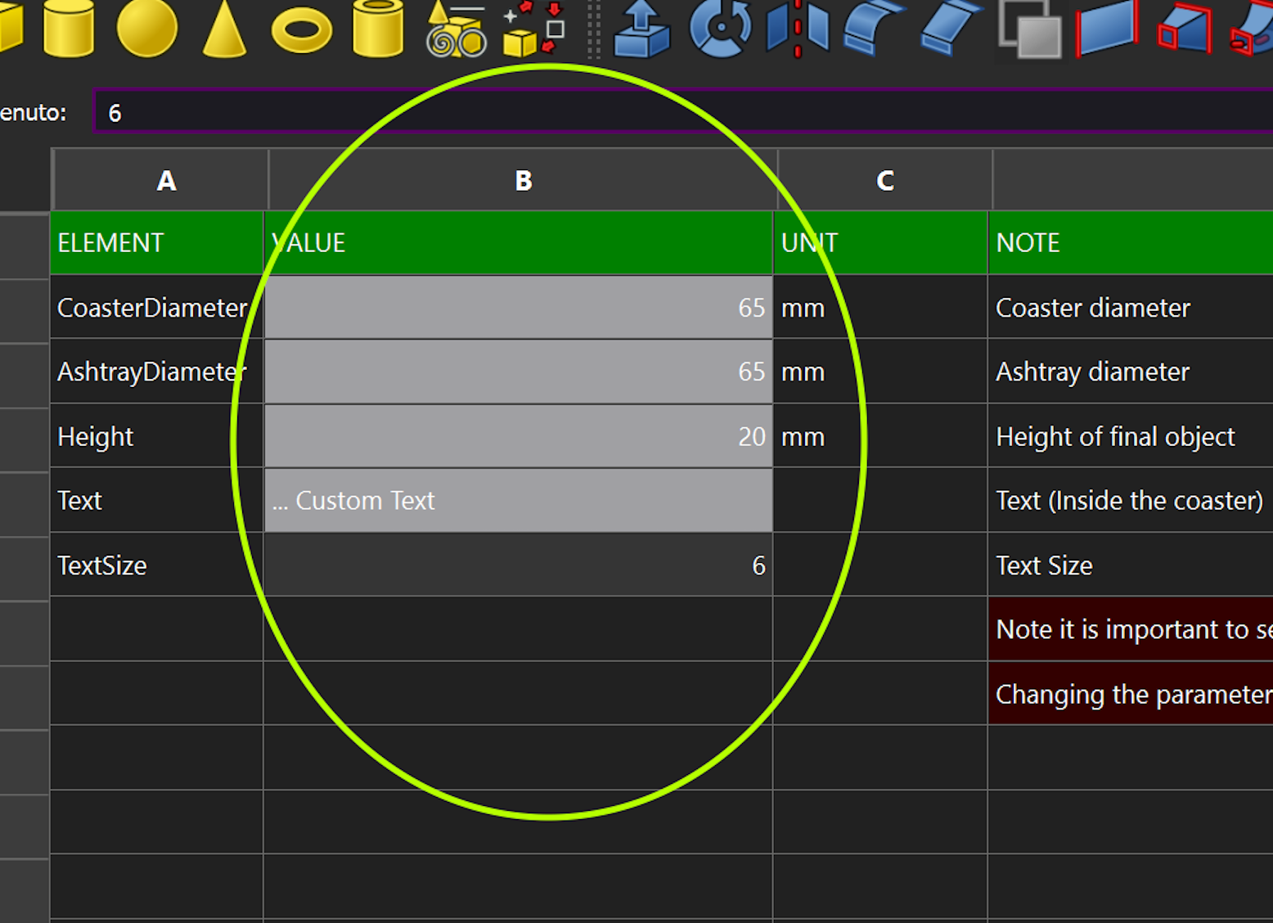1273x923 pixels.
Task: Create a Cylinder primitive
Action: (69, 29)
